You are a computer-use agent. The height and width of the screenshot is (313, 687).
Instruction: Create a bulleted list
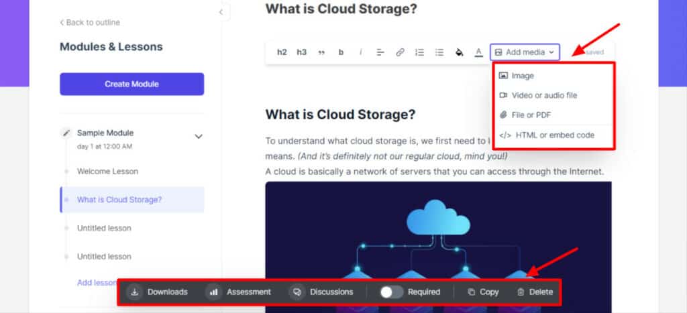pos(439,52)
